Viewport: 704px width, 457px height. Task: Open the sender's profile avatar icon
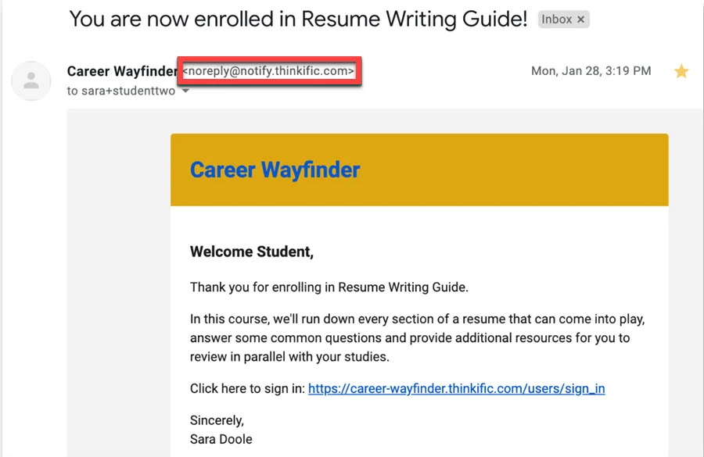[31, 80]
